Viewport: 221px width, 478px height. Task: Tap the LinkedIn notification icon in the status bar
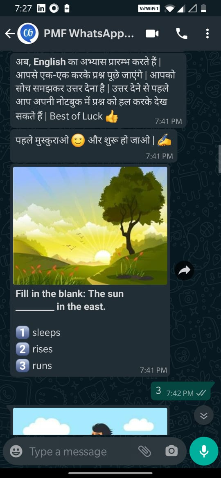(41, 9)
